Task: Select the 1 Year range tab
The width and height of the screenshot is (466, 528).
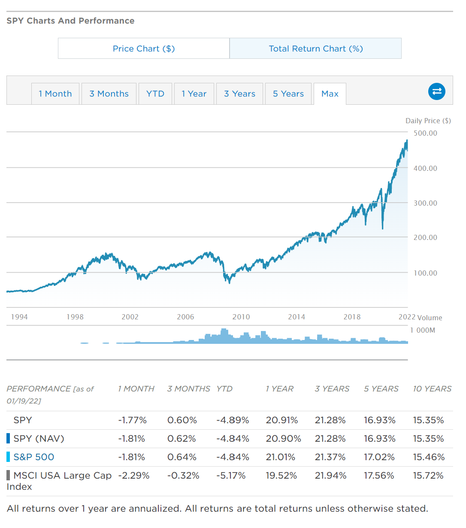Action: (x=194, y=94)
